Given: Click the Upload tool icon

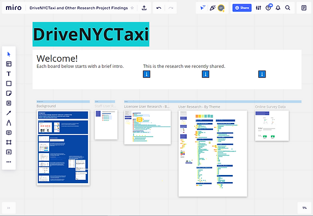Looking at the screenshot, I should (9, 152).
